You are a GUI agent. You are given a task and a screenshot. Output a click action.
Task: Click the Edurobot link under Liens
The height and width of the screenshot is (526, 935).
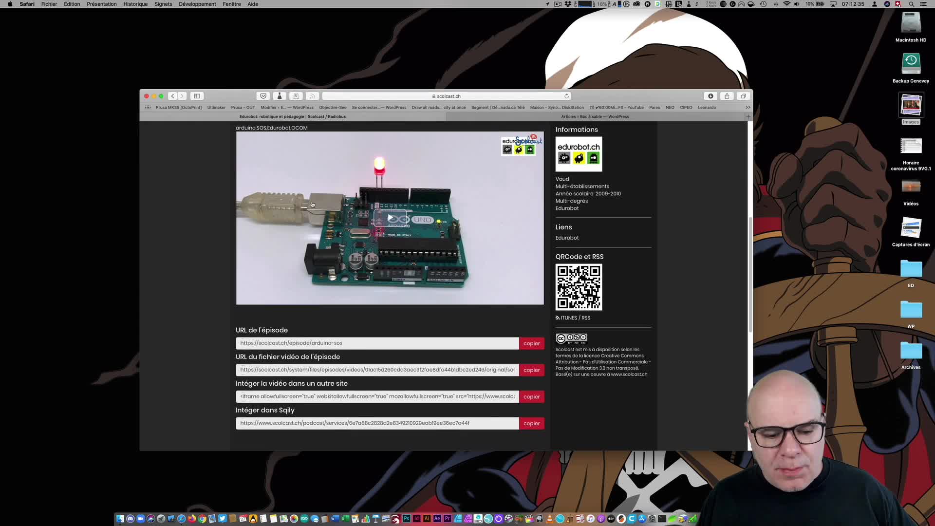[567, 238]
